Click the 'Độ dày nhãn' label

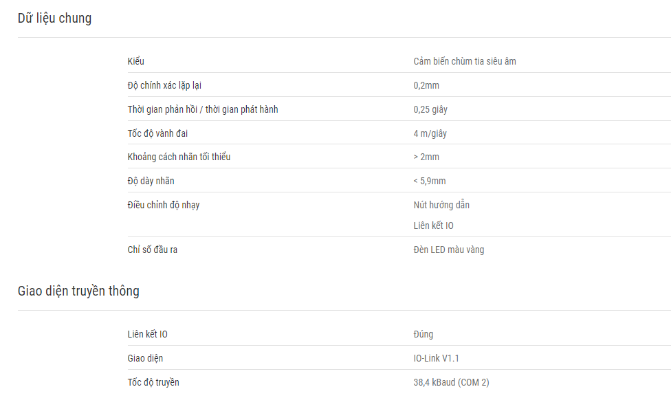tap(151, 181)
